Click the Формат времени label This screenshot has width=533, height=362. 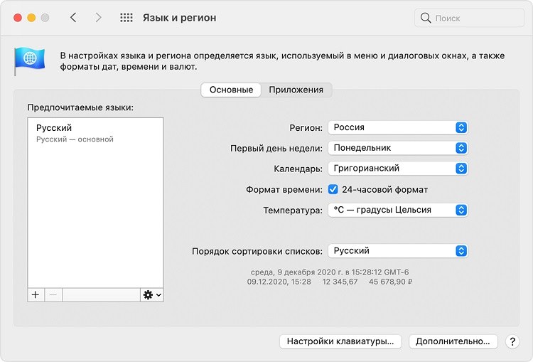tap(284, 189)
